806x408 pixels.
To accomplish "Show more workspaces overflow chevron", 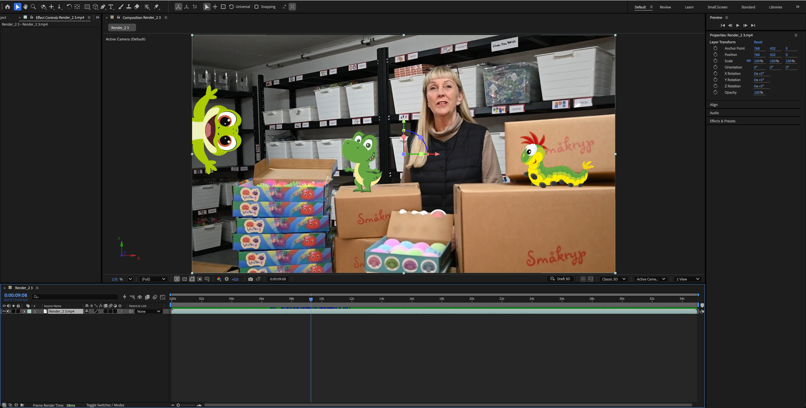I will [798, 7].
